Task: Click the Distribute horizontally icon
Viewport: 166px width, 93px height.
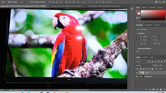Action: pyautogui.click(x=78, y=2)
